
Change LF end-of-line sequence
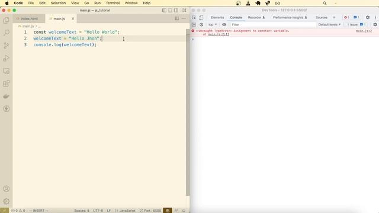109,211
